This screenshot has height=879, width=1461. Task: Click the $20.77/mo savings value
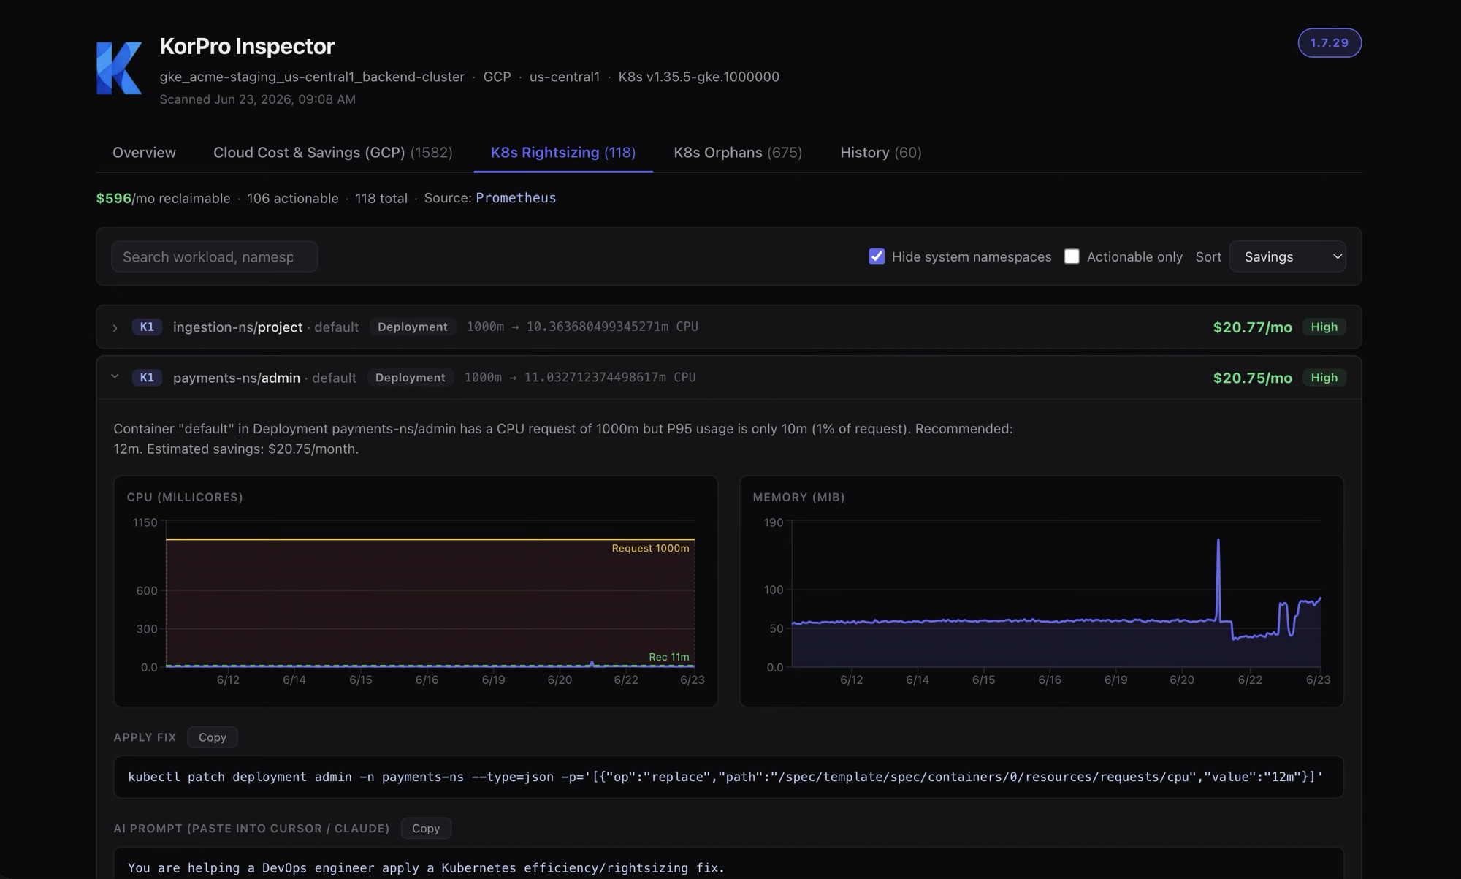1252,327
